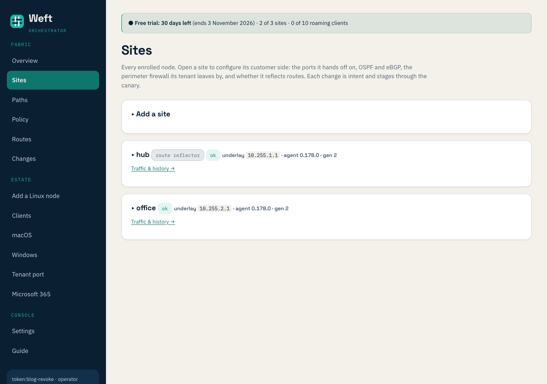Click underlay address 10.255.1.1

[263, 155]
